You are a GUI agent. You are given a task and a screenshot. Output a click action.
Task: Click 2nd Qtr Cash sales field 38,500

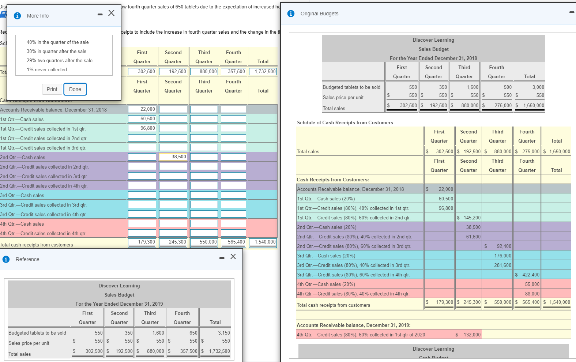click(x=173, y=157)
